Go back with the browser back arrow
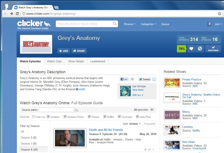Image resolution: width=224 pixels, height=153 pixels. point(6,14)
